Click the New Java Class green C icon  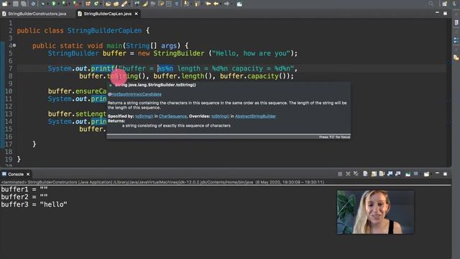tap(96, 4)
